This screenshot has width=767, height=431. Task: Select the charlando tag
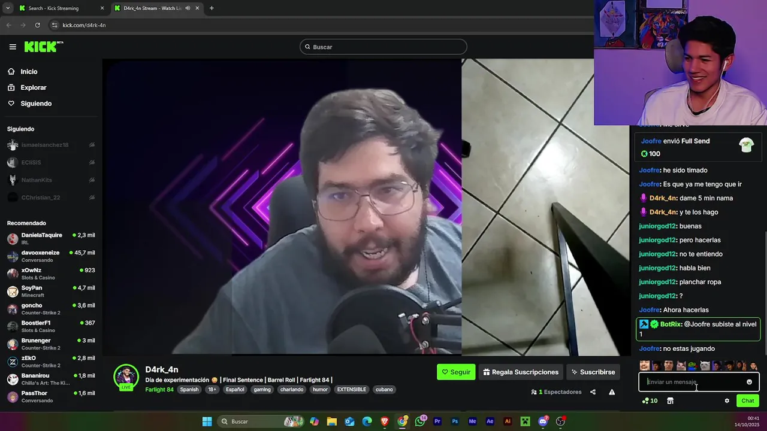tap(292, 389)
